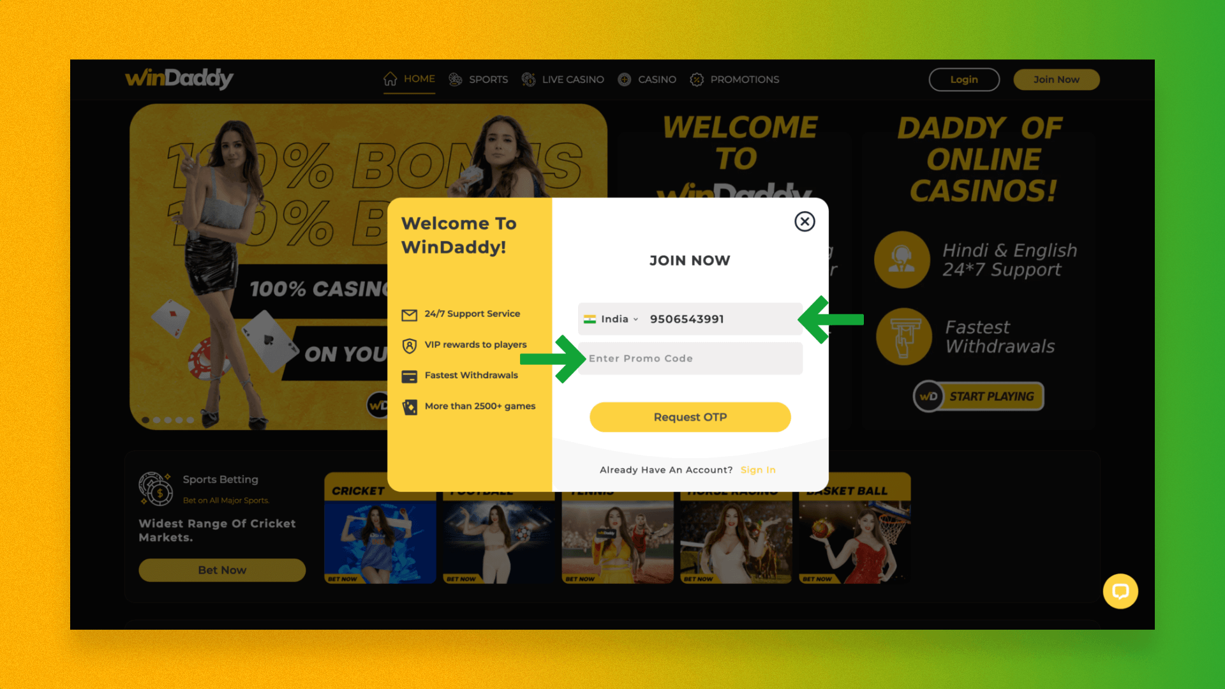The height and width of the screenshot is (689, 1225).
Task: Click the Start Playing button
Action: 977,396
